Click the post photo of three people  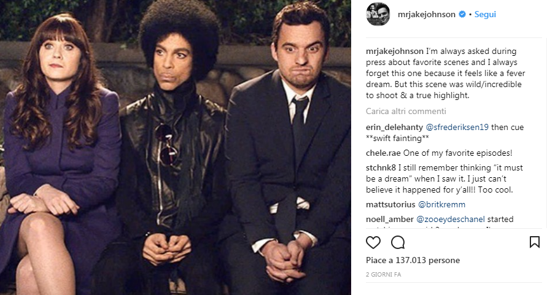tap(176, 147)
